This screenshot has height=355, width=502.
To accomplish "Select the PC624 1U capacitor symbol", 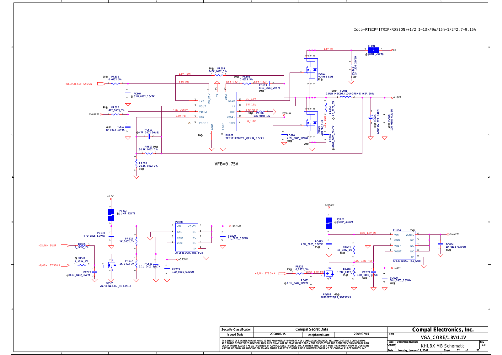I will pos(440,244).
